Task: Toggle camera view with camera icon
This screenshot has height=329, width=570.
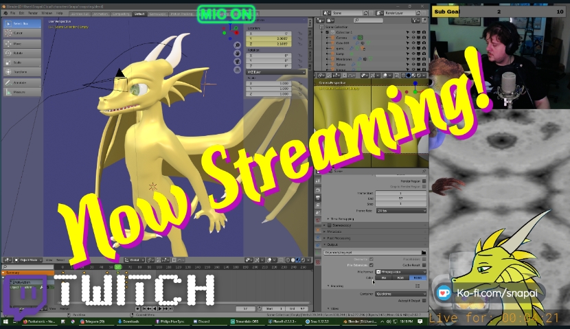Action: [x=238, y=61]
